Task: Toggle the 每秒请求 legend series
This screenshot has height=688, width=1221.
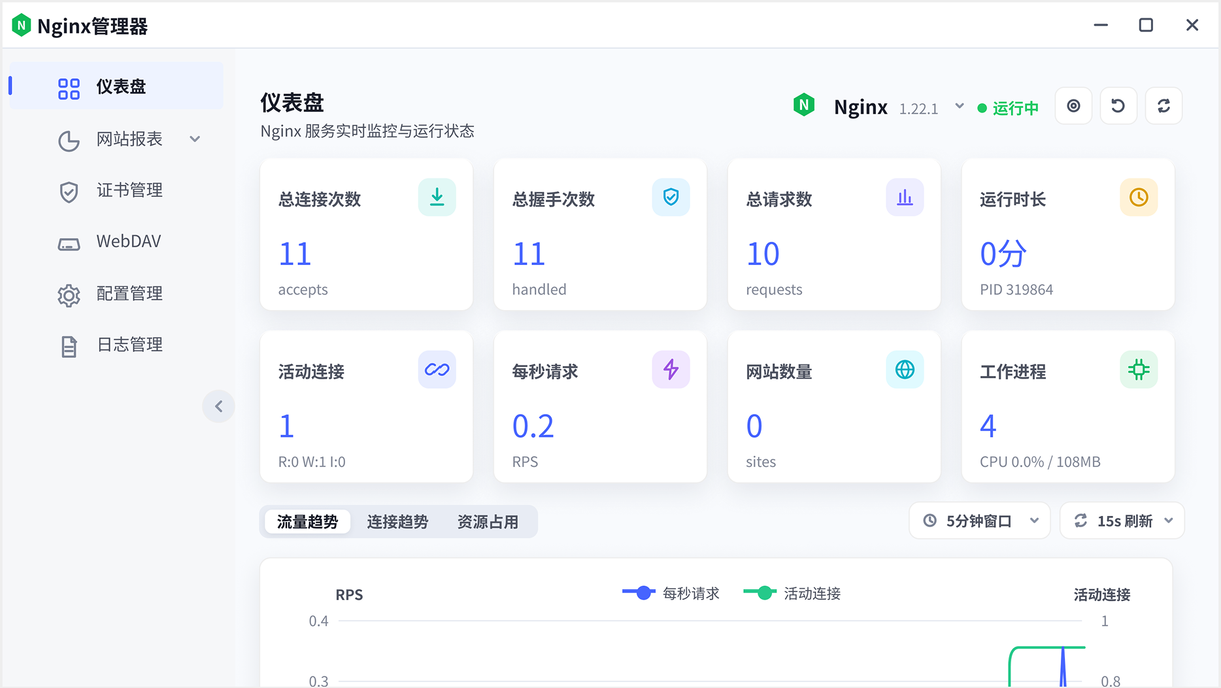Action: (671, 593)
